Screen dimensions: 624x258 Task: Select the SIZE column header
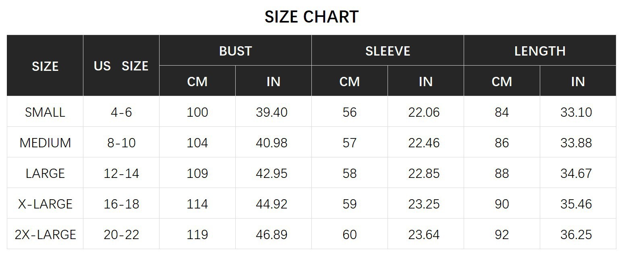pos(45,66)
